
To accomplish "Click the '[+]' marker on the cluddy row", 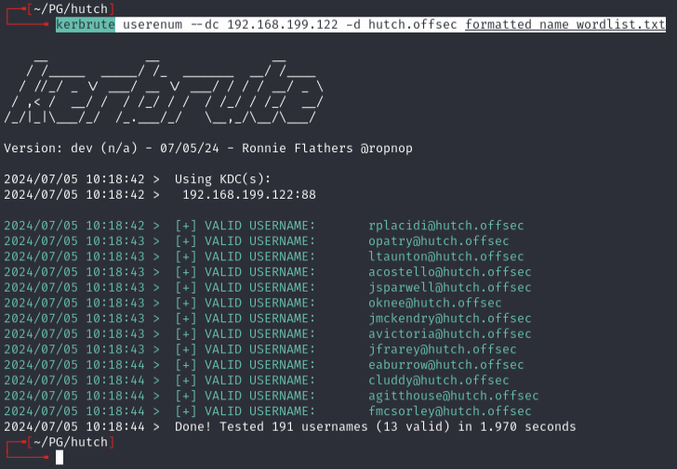I will (x=186, y=381).
